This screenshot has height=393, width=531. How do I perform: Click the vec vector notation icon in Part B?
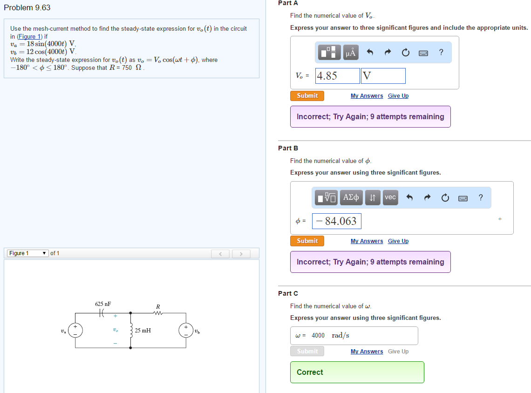[390, 197]
